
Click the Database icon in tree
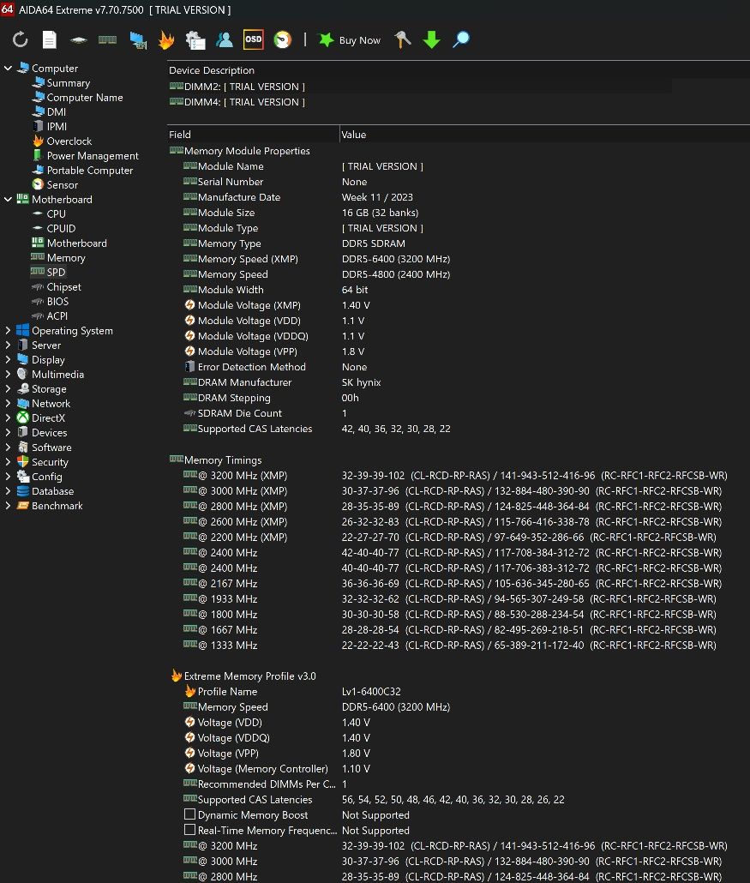click(x=22, y=491)
